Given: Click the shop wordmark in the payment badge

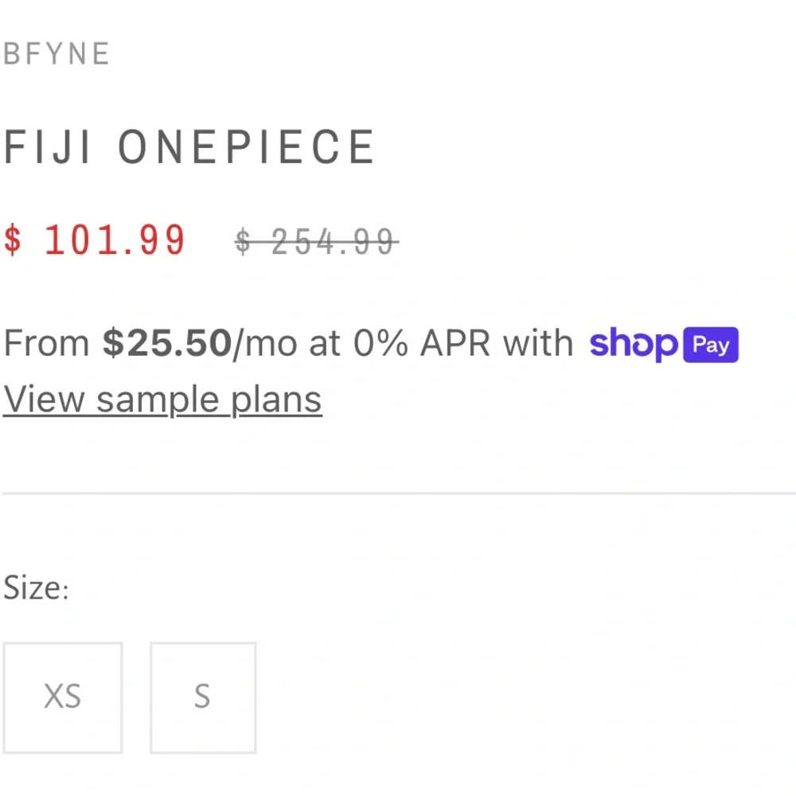Looking at the screenshot, I should (x=633, y=344).
